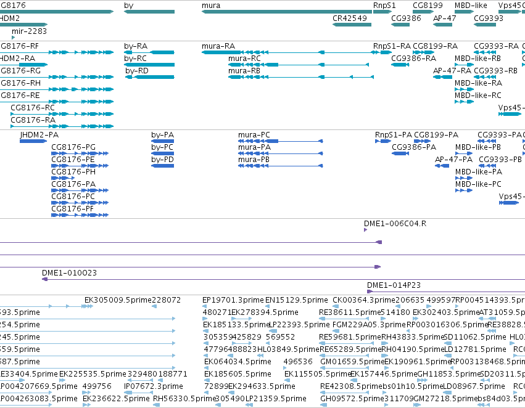Select protein CG8176-PF label
Image resolution: width=525 pixels, height=408 pixels.
click(x=73, y=210)
